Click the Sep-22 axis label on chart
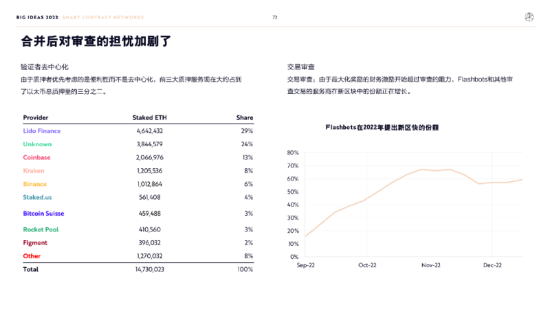550x309 pixels. (x=305, y=265)
